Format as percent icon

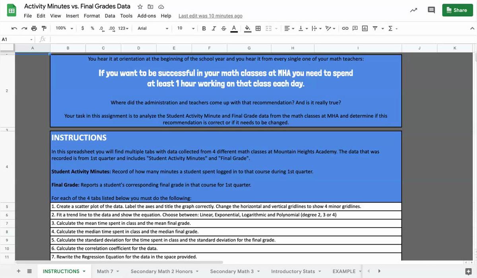point(92,28)
